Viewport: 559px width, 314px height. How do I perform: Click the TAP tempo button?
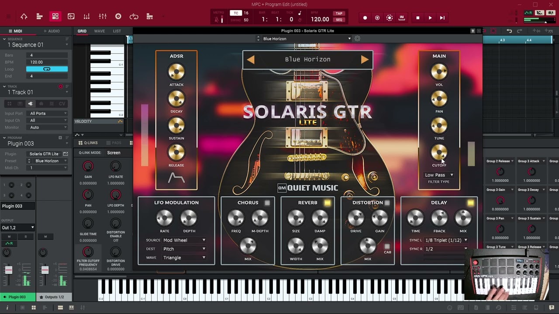339,14
